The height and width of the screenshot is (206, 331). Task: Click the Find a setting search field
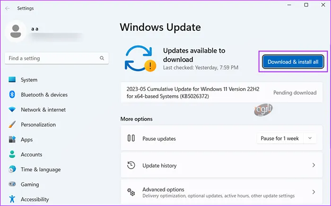tap(57, 58)
